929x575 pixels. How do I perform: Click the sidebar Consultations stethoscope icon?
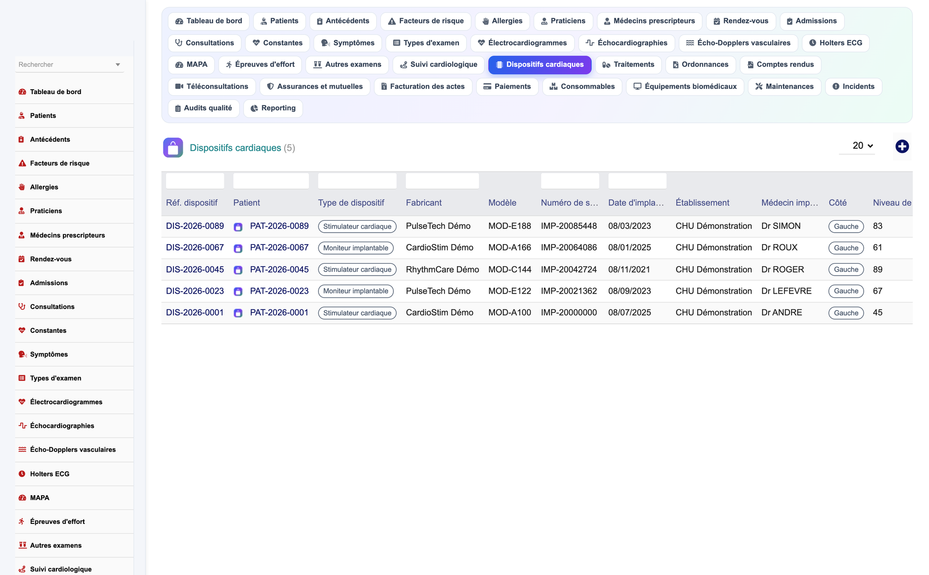pyautogui.click(x=21, y=307)
